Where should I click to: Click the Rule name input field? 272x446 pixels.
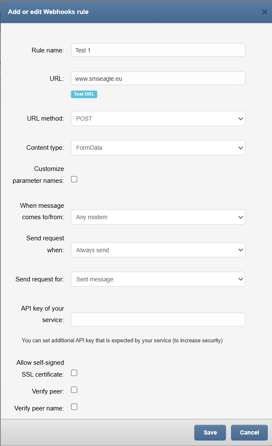(x=158, y=50)
